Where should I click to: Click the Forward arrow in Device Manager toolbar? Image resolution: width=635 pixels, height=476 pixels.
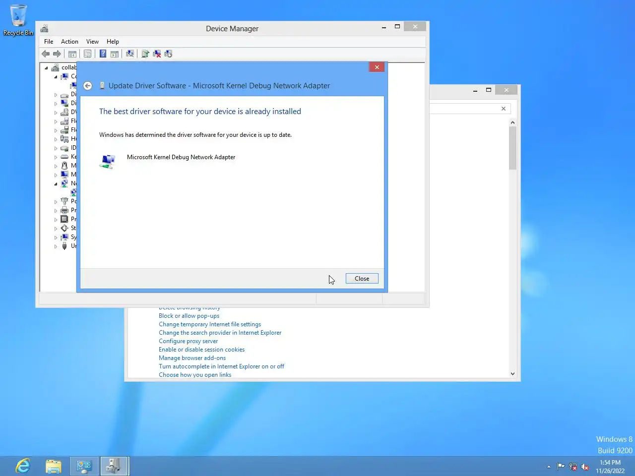pos(57,54)
